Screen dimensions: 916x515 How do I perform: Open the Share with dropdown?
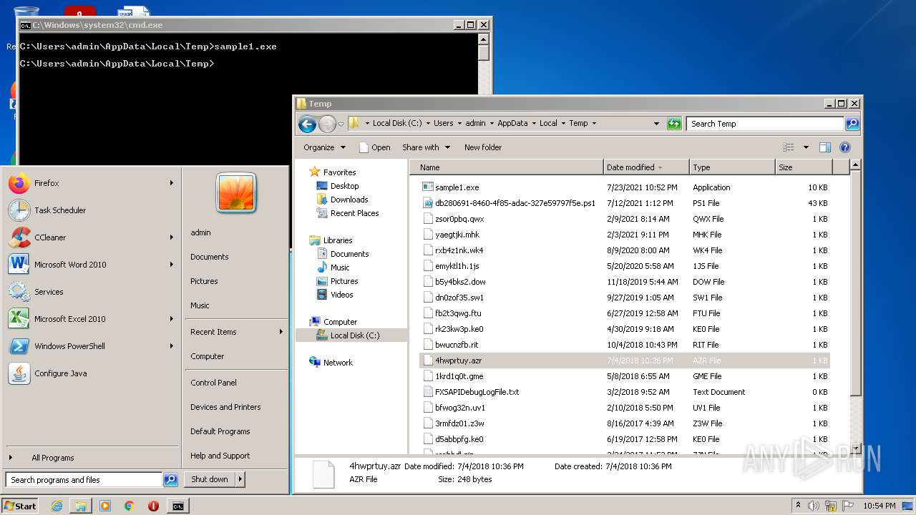426,147
